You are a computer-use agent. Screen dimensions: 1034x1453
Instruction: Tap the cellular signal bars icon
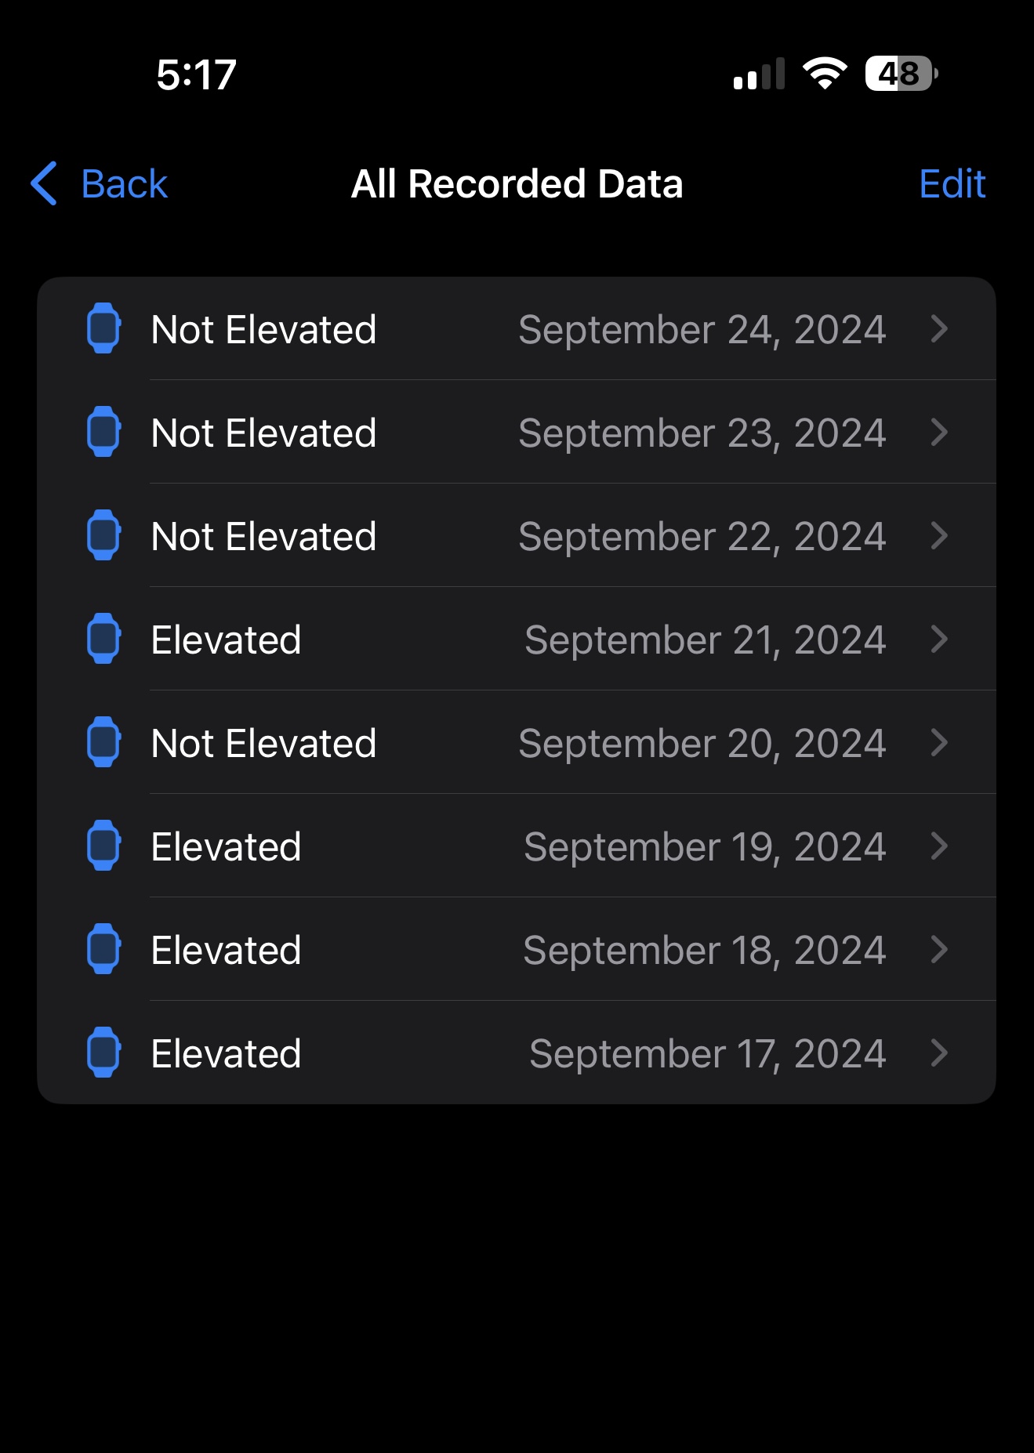click(758, 74)
